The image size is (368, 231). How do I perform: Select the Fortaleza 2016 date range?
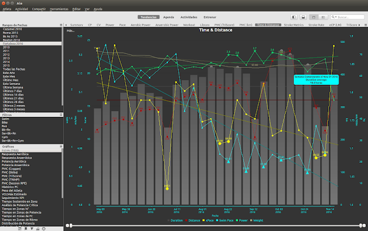(x=31, y=44)
